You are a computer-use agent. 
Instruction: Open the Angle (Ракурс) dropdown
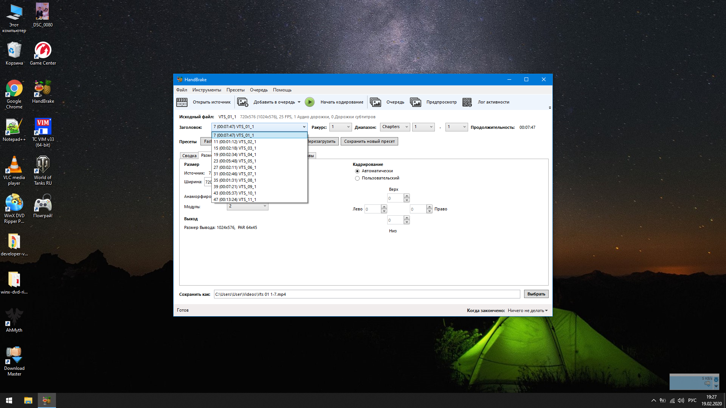point(340,127)
